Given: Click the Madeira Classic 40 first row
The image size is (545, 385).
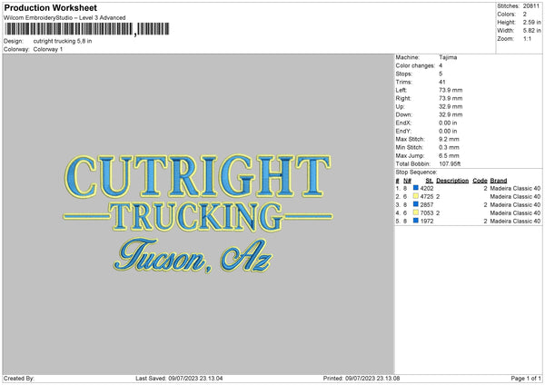Looking at the screenshot, I should click(x=515, y=188).
